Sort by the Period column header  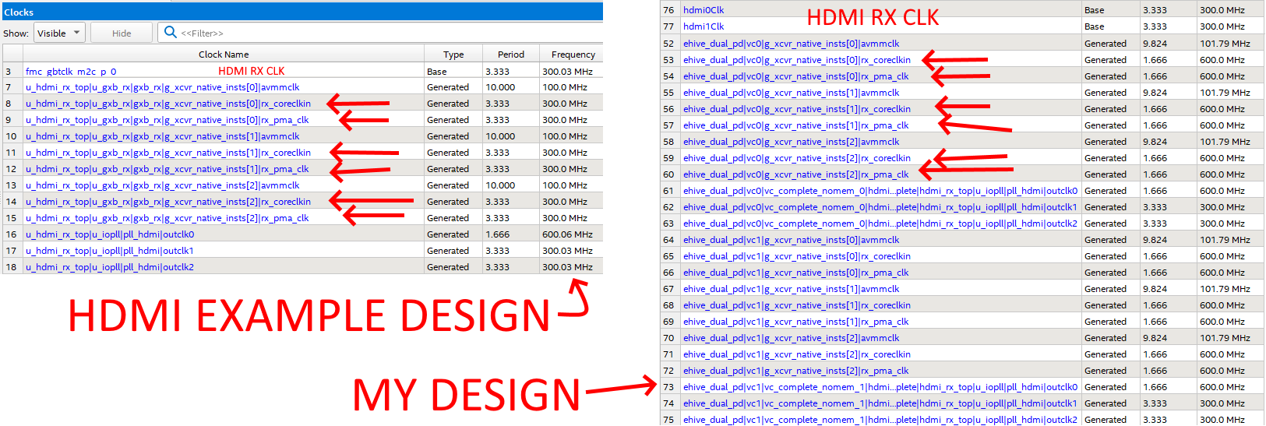pos(511,55)
